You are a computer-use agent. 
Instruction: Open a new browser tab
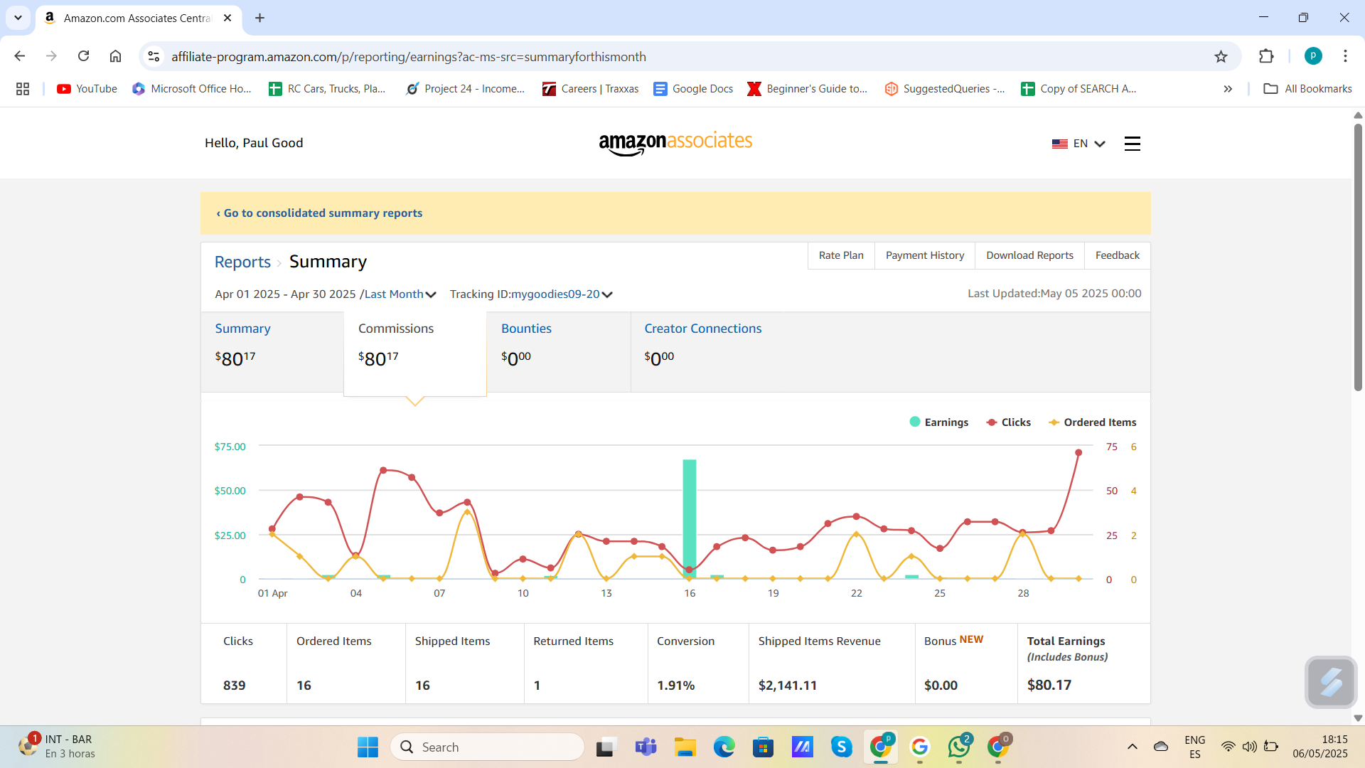click(x=259, y=18)
